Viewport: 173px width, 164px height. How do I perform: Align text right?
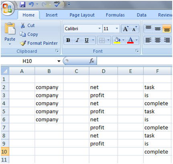[167, 40]
